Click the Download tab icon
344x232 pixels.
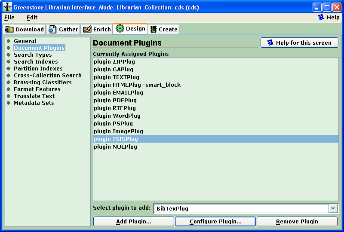click(9, 29)
